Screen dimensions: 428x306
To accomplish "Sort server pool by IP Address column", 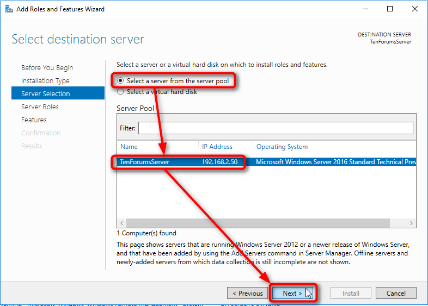I will pos(217,147).
